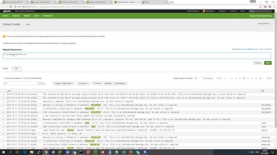
Task: Open File Explorer from taskbar
Action: (x=32, y=152)
